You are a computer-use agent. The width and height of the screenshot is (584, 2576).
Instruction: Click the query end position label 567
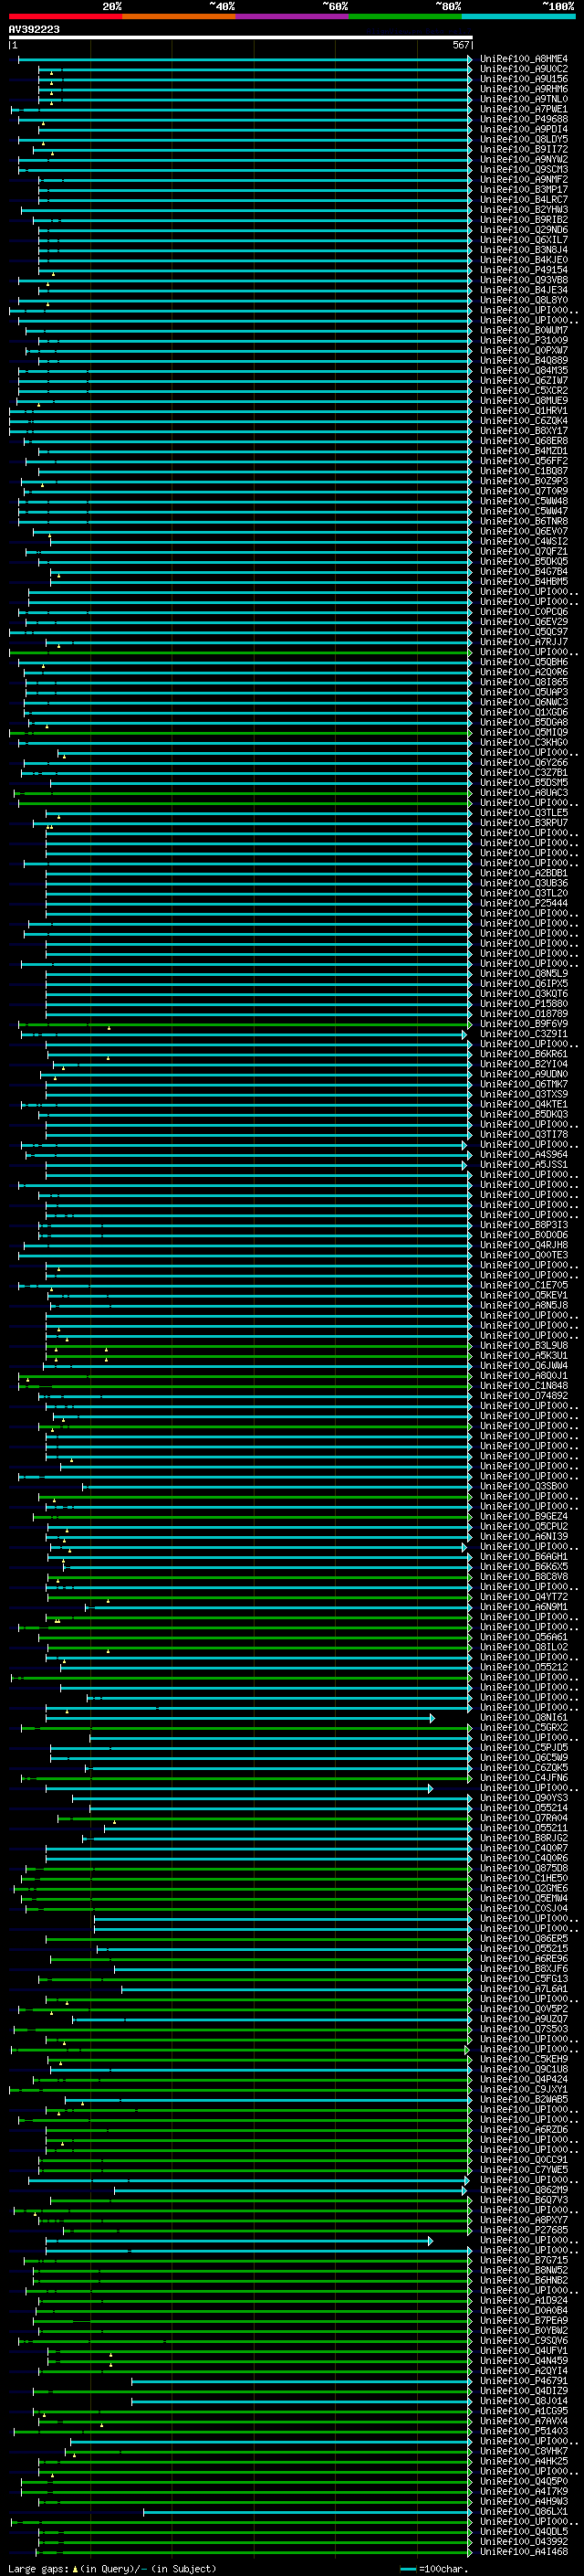(x=460, y=45)
